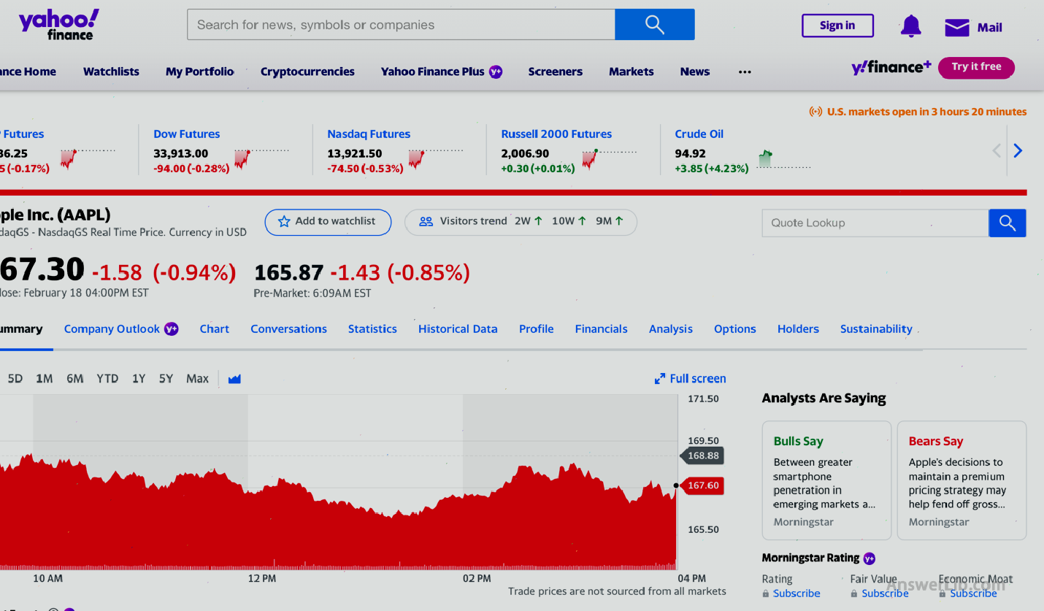The height and width of the screenshot is (611, 1044).
Task: Select the YTD chart range
Action: 107,379
